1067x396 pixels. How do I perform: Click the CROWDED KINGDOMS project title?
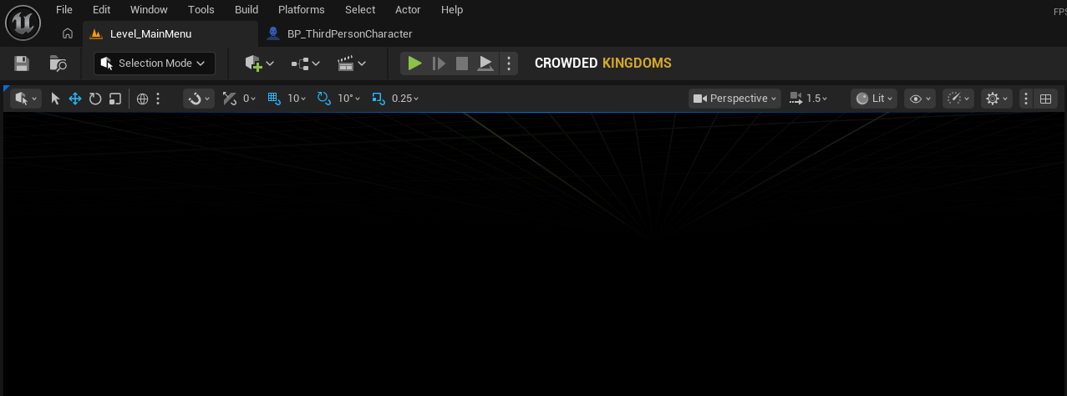[603, 63]
